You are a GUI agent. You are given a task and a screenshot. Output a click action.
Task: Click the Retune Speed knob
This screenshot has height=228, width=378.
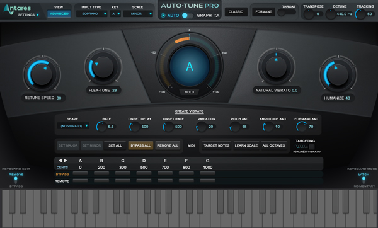(x=42, y=74)
